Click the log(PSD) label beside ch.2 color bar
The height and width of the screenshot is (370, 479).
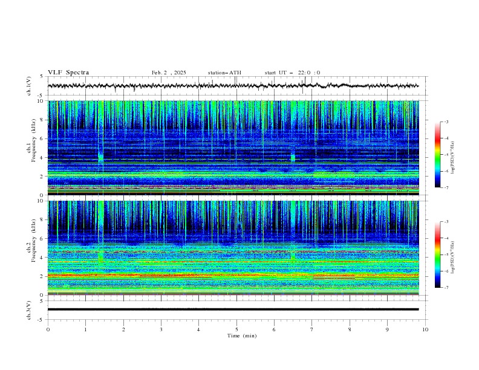click(x=453, y=257)
